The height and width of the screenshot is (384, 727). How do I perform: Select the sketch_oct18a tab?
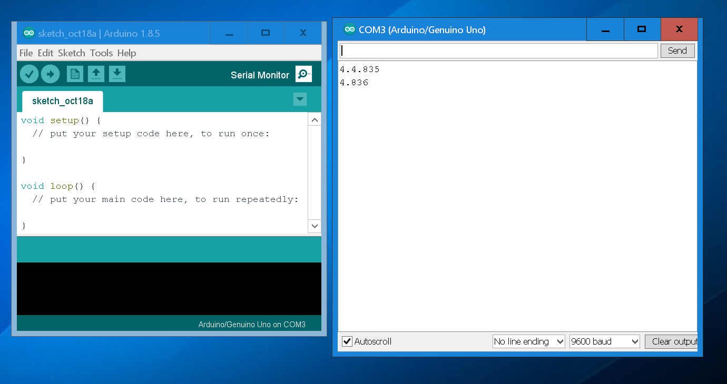coord(62,101)
